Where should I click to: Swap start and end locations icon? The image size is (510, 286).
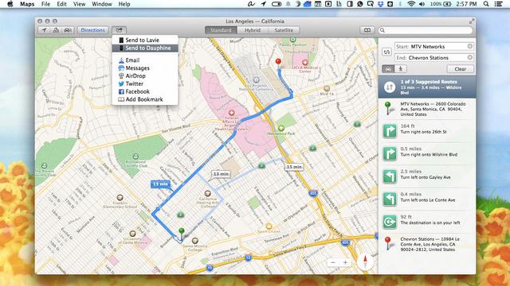(x=386, y=52)
